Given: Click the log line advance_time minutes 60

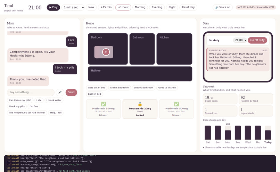Looking at the screenshot, I should 44,164.
